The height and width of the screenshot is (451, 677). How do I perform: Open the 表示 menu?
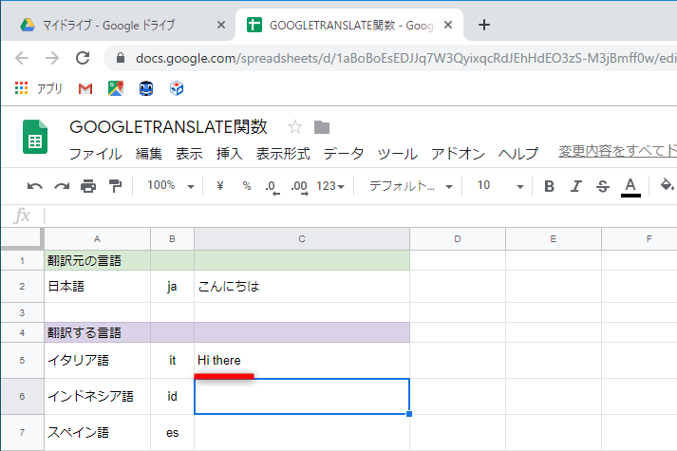click(189, 153)
